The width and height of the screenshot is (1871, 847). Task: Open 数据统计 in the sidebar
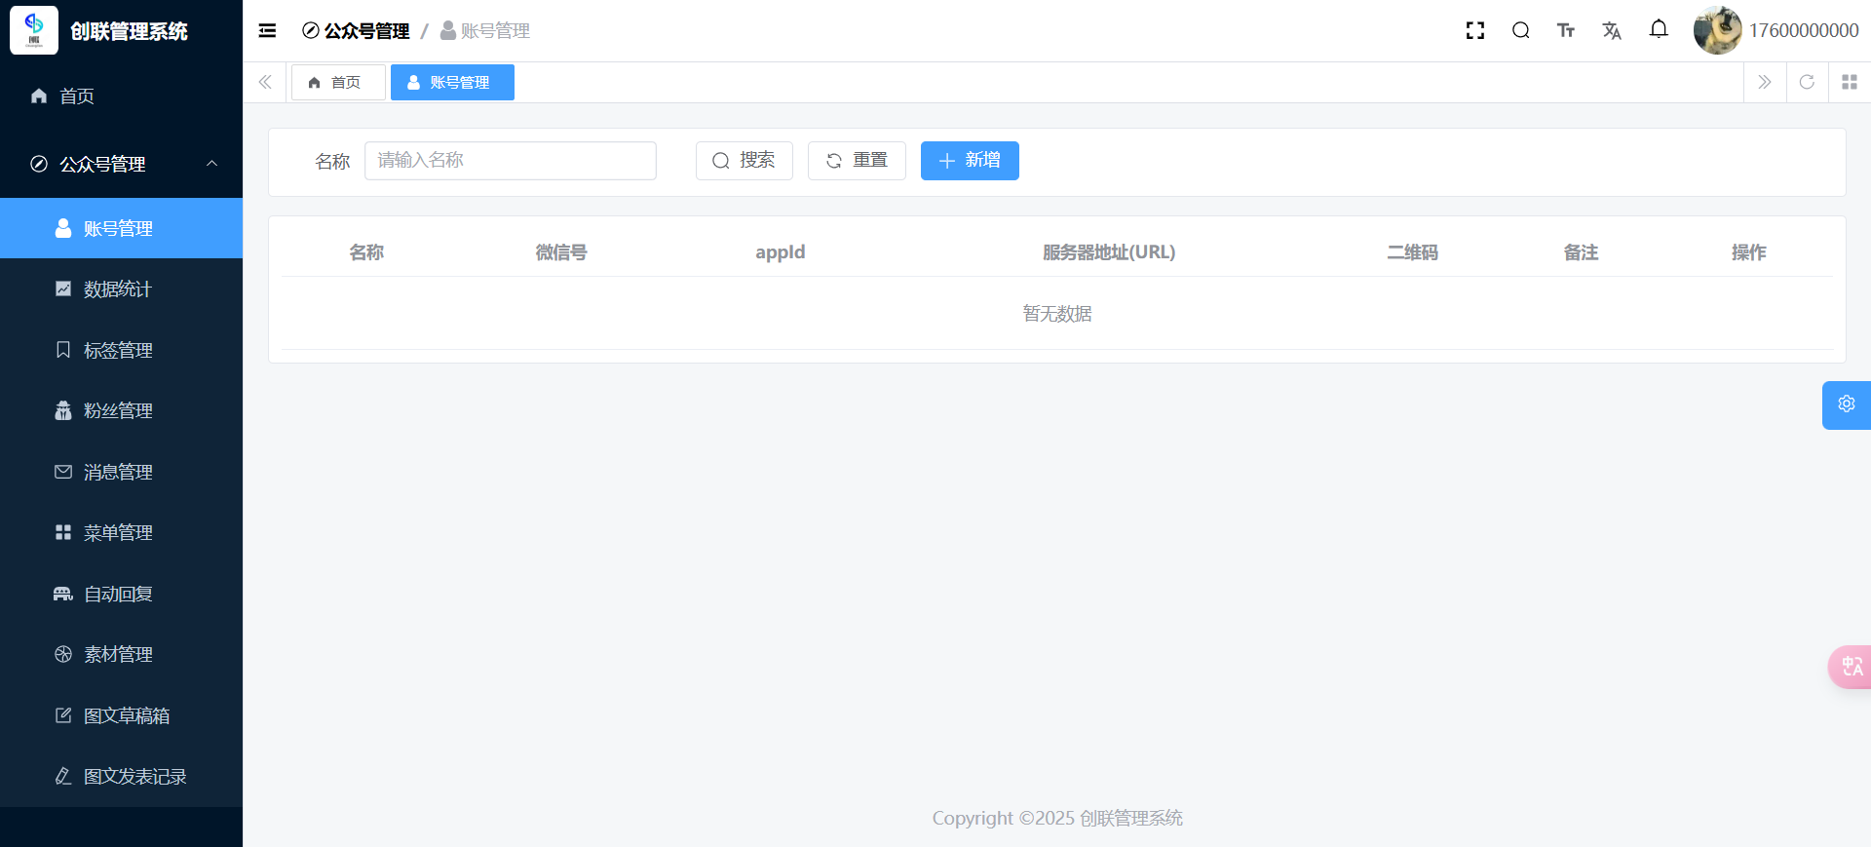[x=121, y=289]
